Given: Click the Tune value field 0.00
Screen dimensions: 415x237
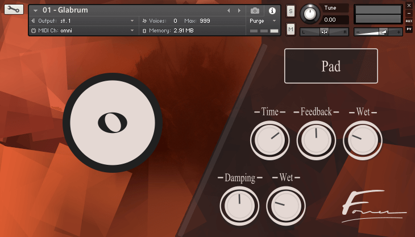Looking at the screenshot, I should pos(334,20).
